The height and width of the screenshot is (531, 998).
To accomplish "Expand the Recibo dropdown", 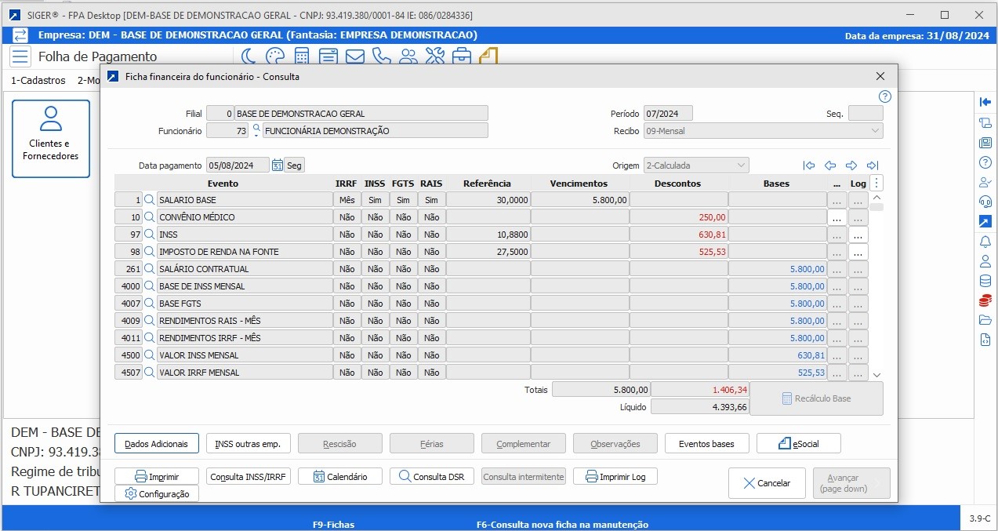I will coord(875,131).
